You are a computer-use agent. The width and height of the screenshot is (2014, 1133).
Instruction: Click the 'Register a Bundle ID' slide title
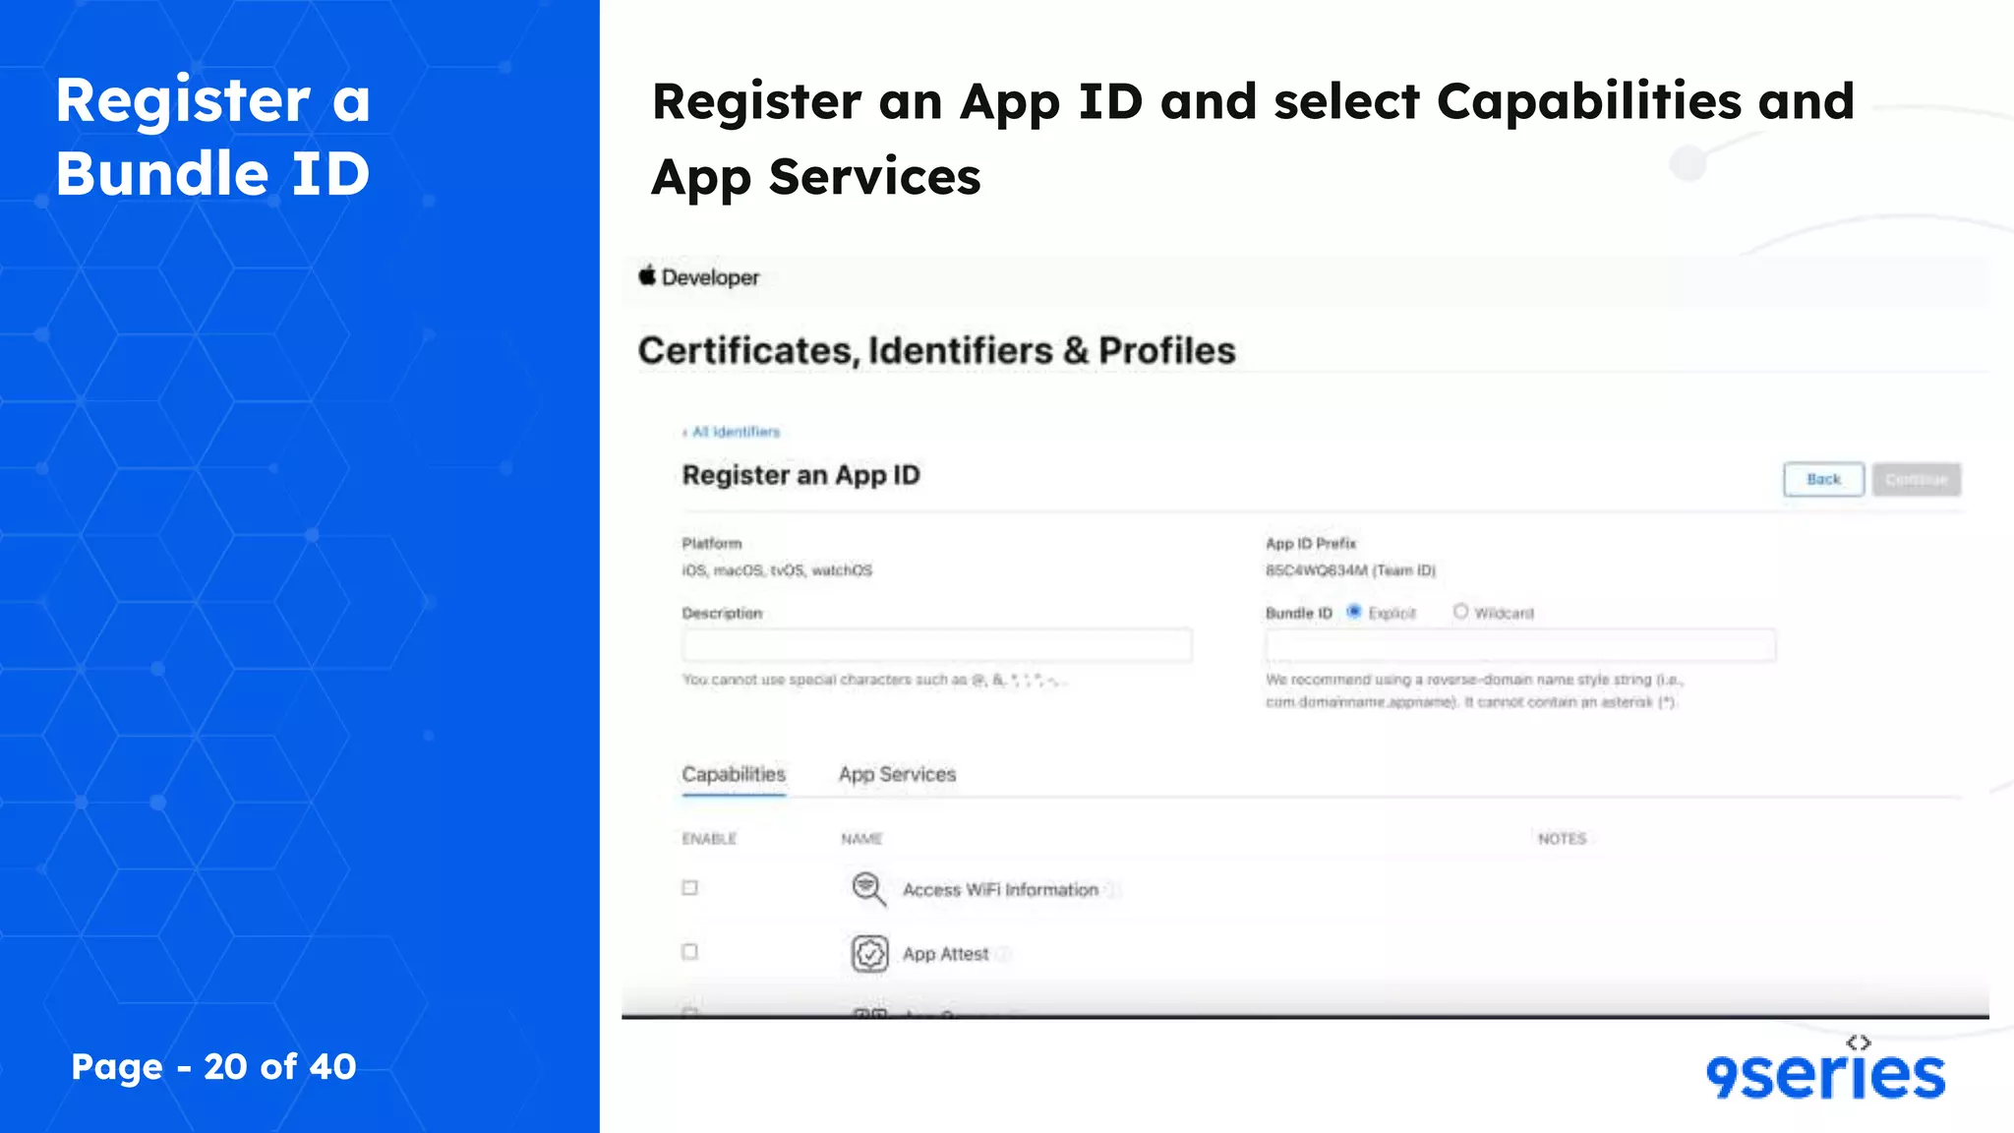click(x=212, y=137)
